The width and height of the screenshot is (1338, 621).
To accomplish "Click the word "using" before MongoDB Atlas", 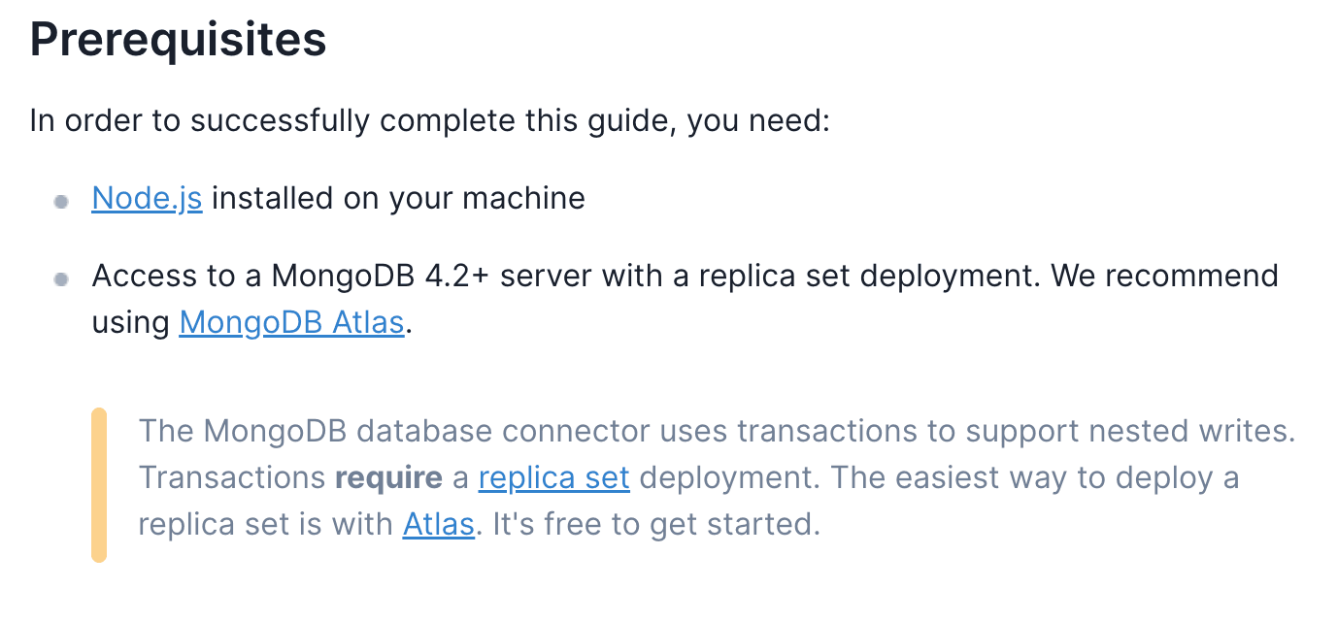I will (131, 322).
